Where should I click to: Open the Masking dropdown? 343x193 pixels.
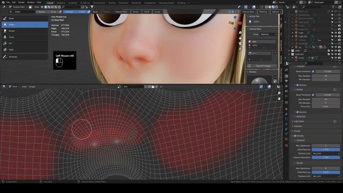pyautogui.click(x=264, y=12)
